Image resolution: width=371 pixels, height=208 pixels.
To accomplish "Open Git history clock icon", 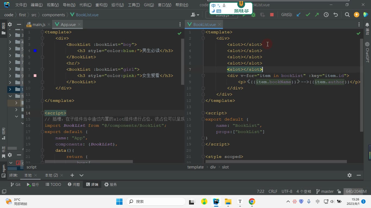I will click(326, 15).
